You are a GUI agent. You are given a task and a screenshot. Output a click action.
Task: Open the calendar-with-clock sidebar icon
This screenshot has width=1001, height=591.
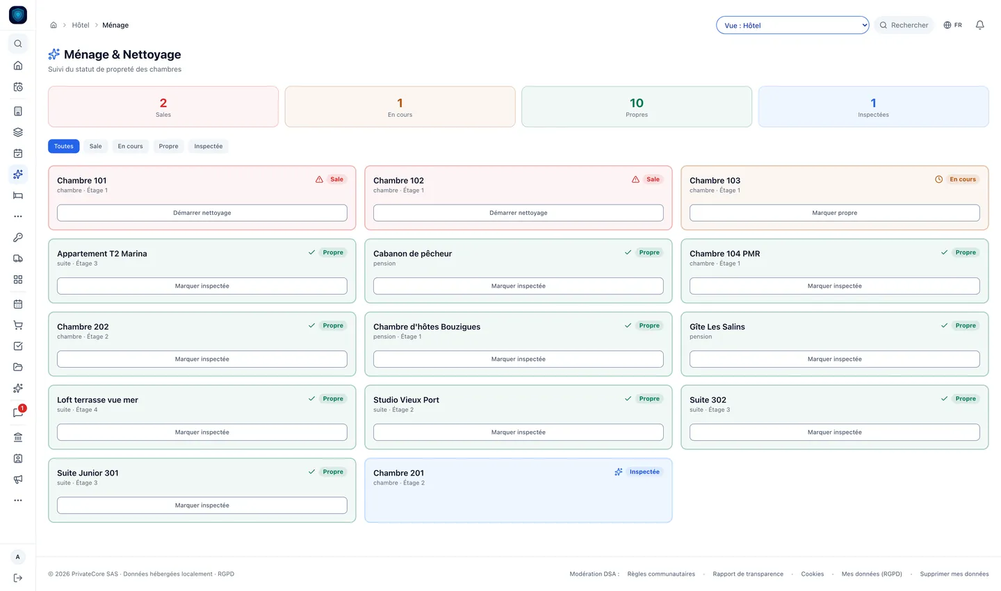pos(18,87)
